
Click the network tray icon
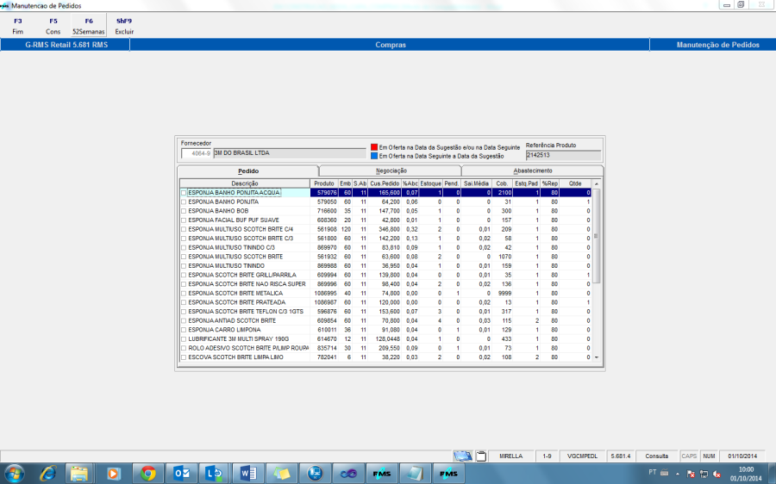point(704,475)
